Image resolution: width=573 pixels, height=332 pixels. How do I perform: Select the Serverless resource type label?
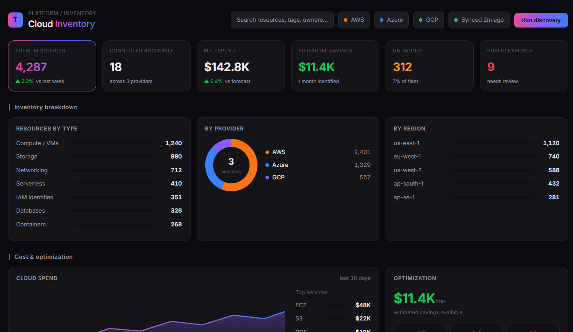[31, 183]
